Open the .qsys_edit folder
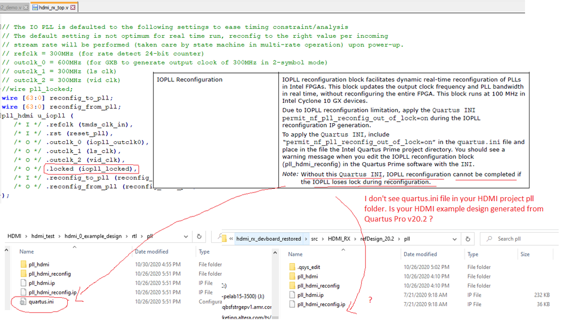564x335 pixels. (x=310, y=267)
